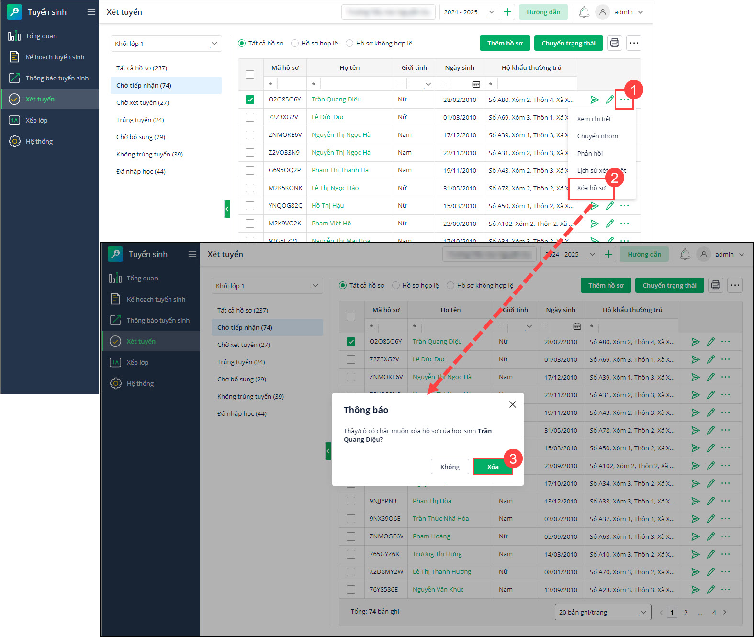Toggle the hamburger menu beside Tuyển sinh, upper screenshot

point(91,12)
